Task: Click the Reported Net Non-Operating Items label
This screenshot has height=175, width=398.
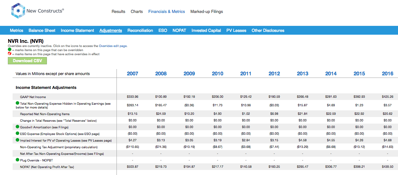Action: coord(45,114)
